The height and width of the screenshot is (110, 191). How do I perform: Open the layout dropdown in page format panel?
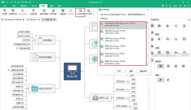click(160, 26)
